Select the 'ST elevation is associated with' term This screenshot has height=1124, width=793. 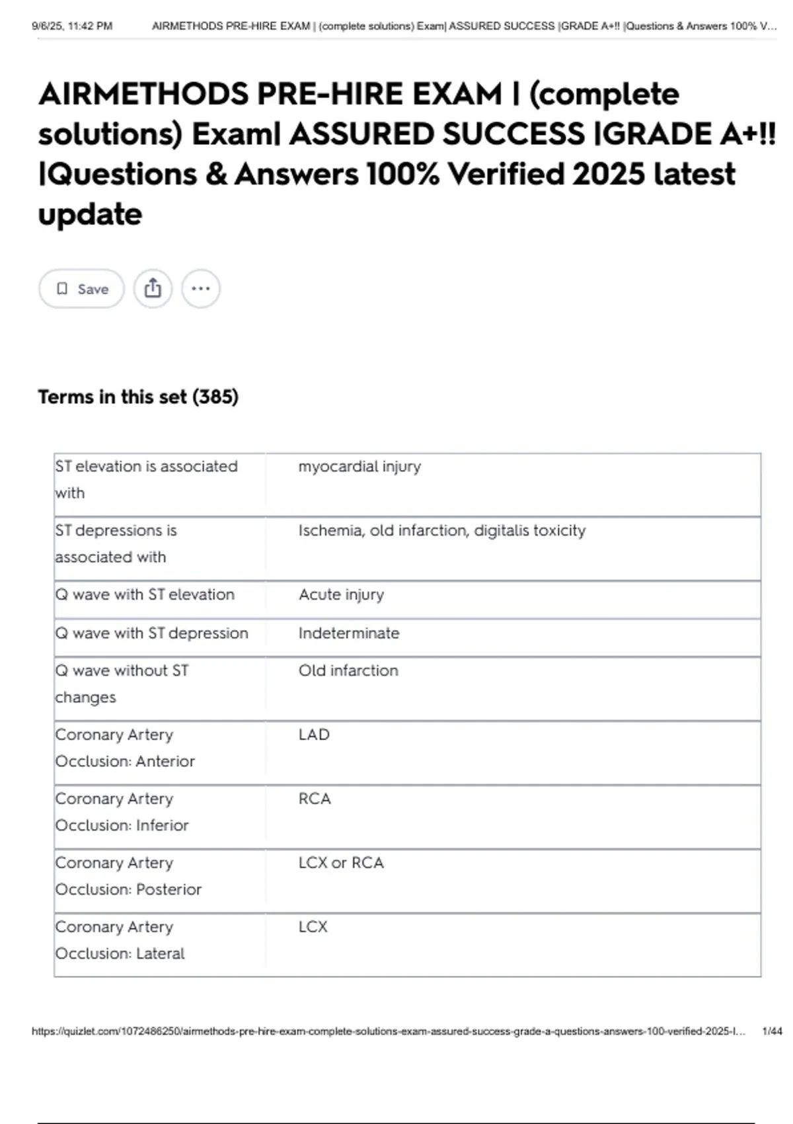click(x=146, y=479)
